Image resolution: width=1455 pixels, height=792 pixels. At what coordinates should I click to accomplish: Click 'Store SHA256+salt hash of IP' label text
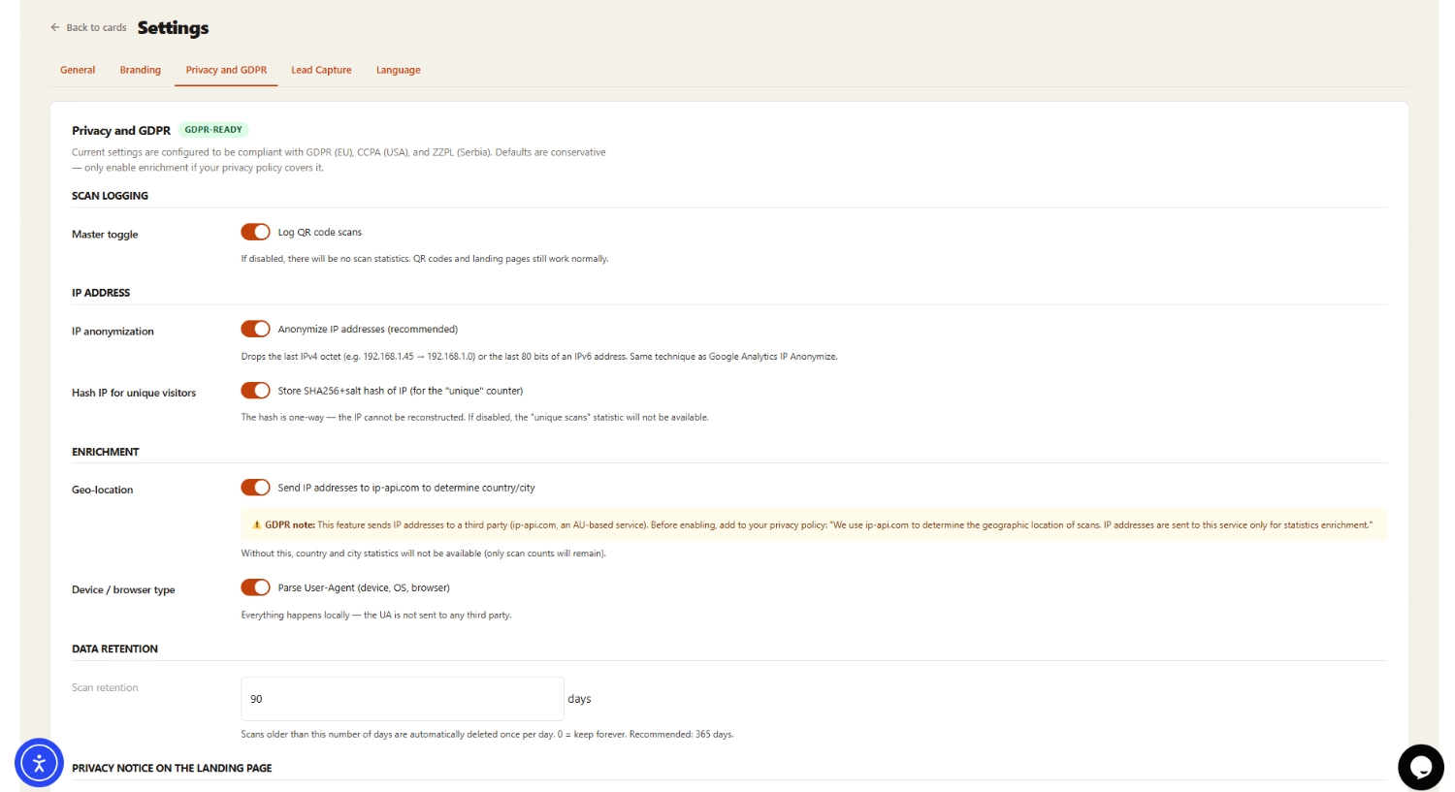[x=401, y=392]
